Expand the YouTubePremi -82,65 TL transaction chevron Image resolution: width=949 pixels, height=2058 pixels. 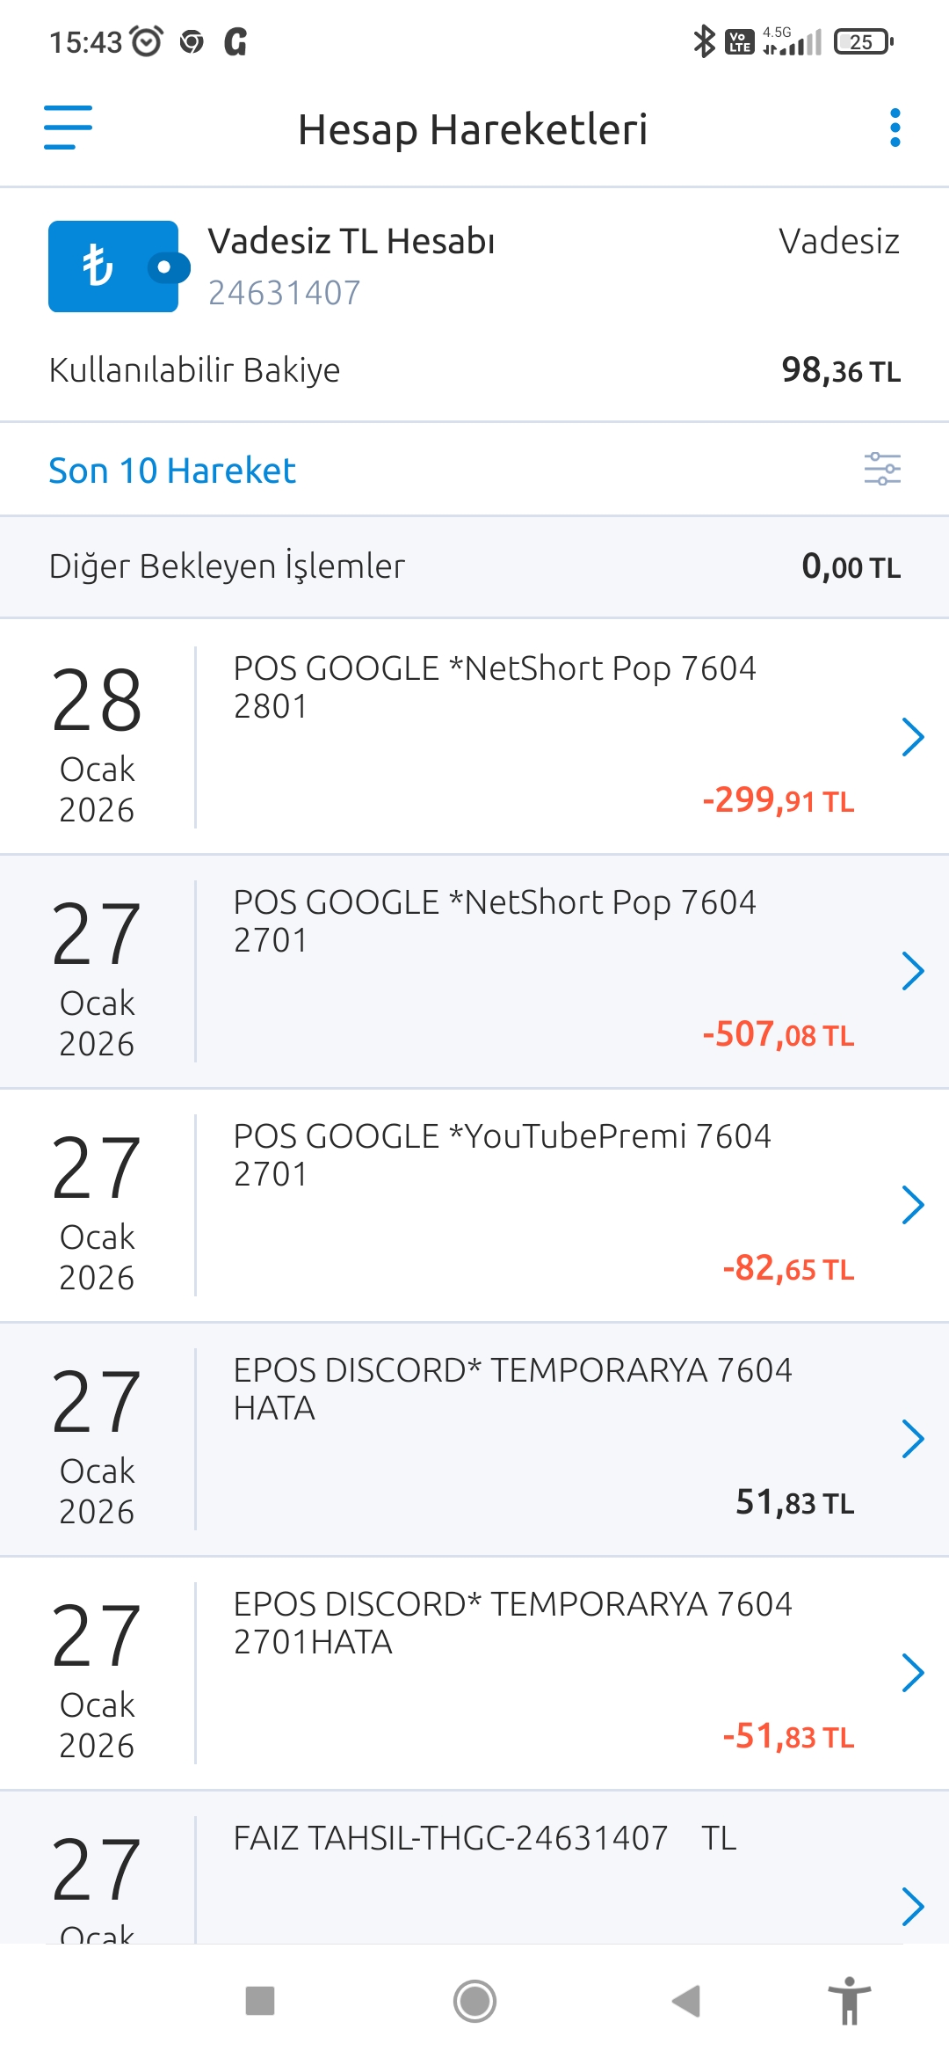pos(913,1205)
